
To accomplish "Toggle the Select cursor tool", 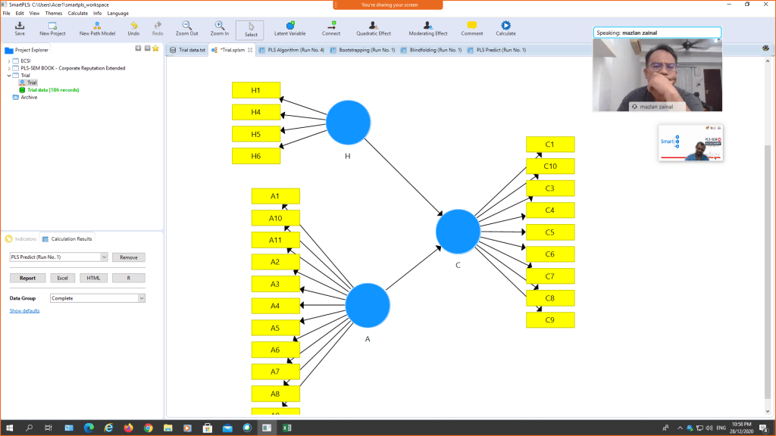I will tap(250, 30).
